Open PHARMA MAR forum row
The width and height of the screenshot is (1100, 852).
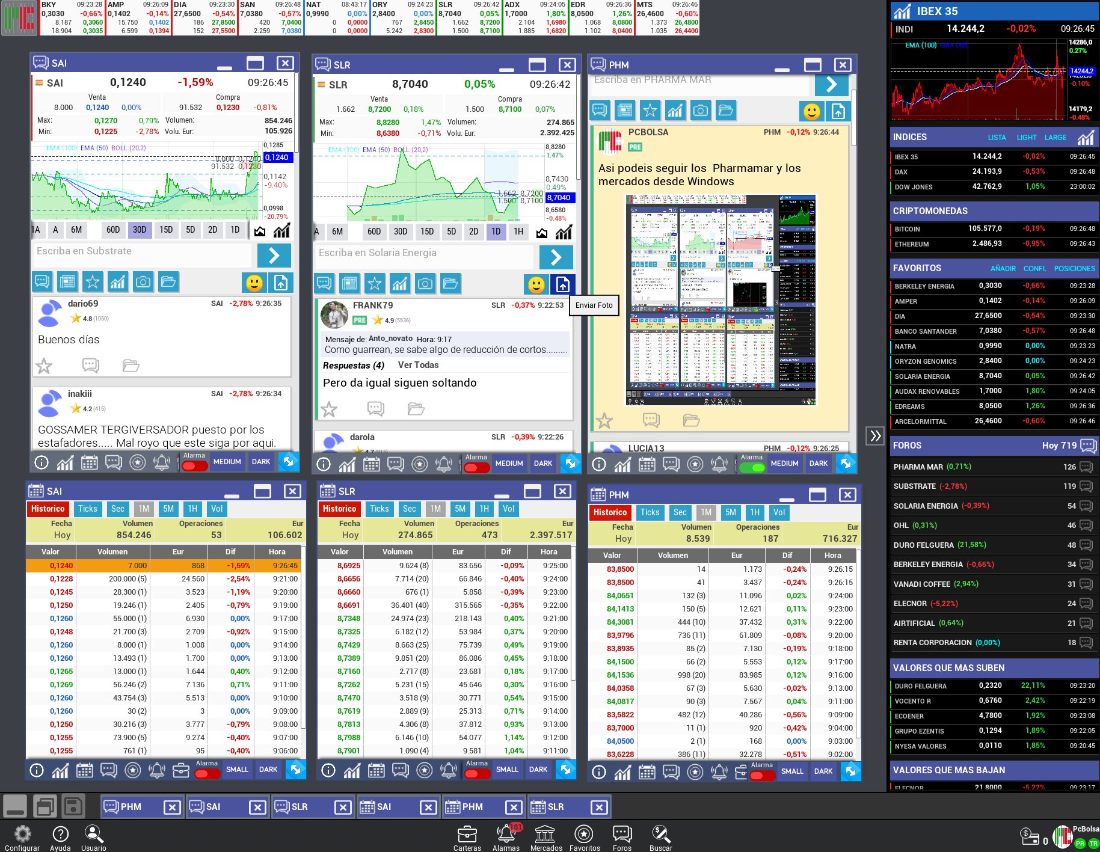(994, 467)
